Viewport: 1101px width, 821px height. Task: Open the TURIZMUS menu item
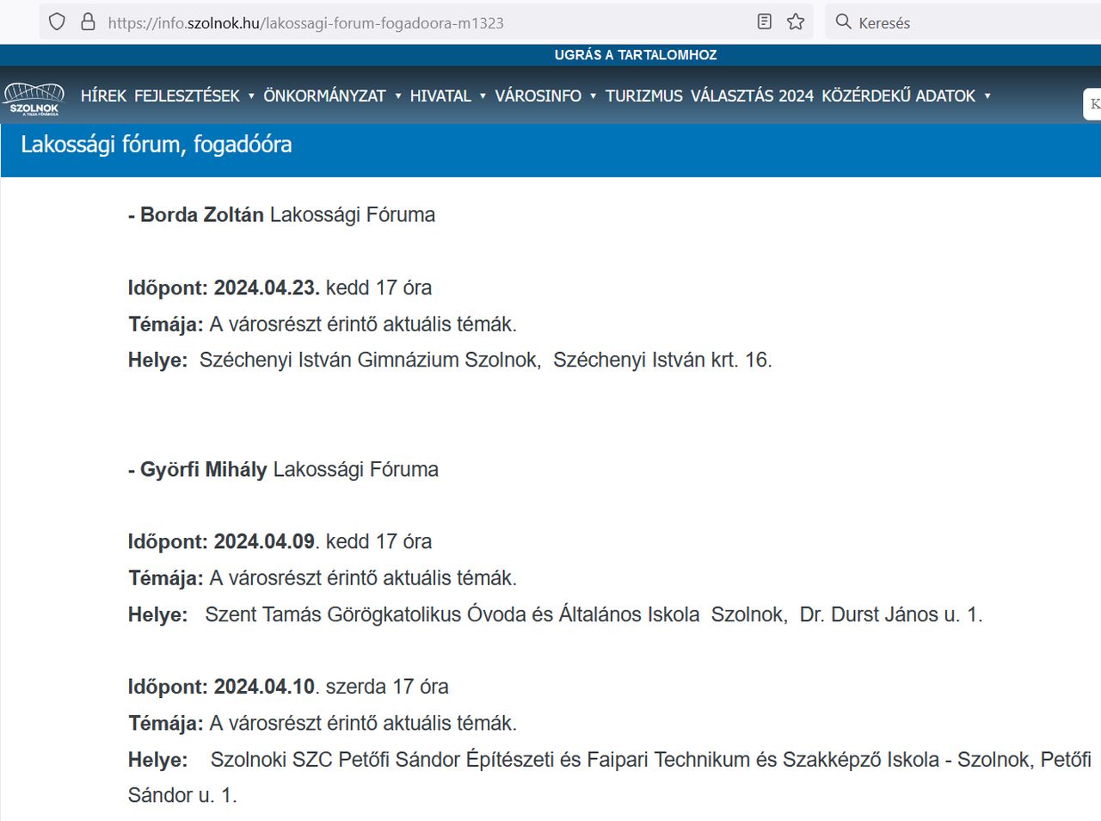click(x=643, y=96)
